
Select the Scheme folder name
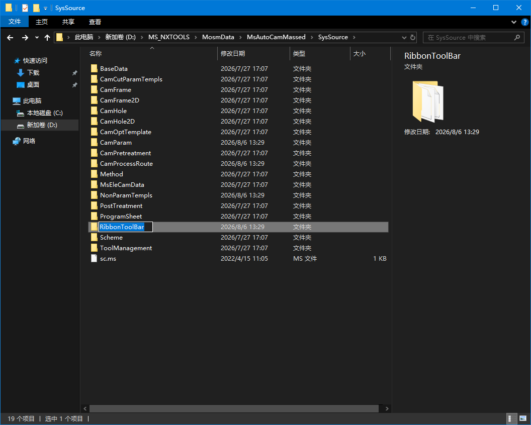coord(111,238)
